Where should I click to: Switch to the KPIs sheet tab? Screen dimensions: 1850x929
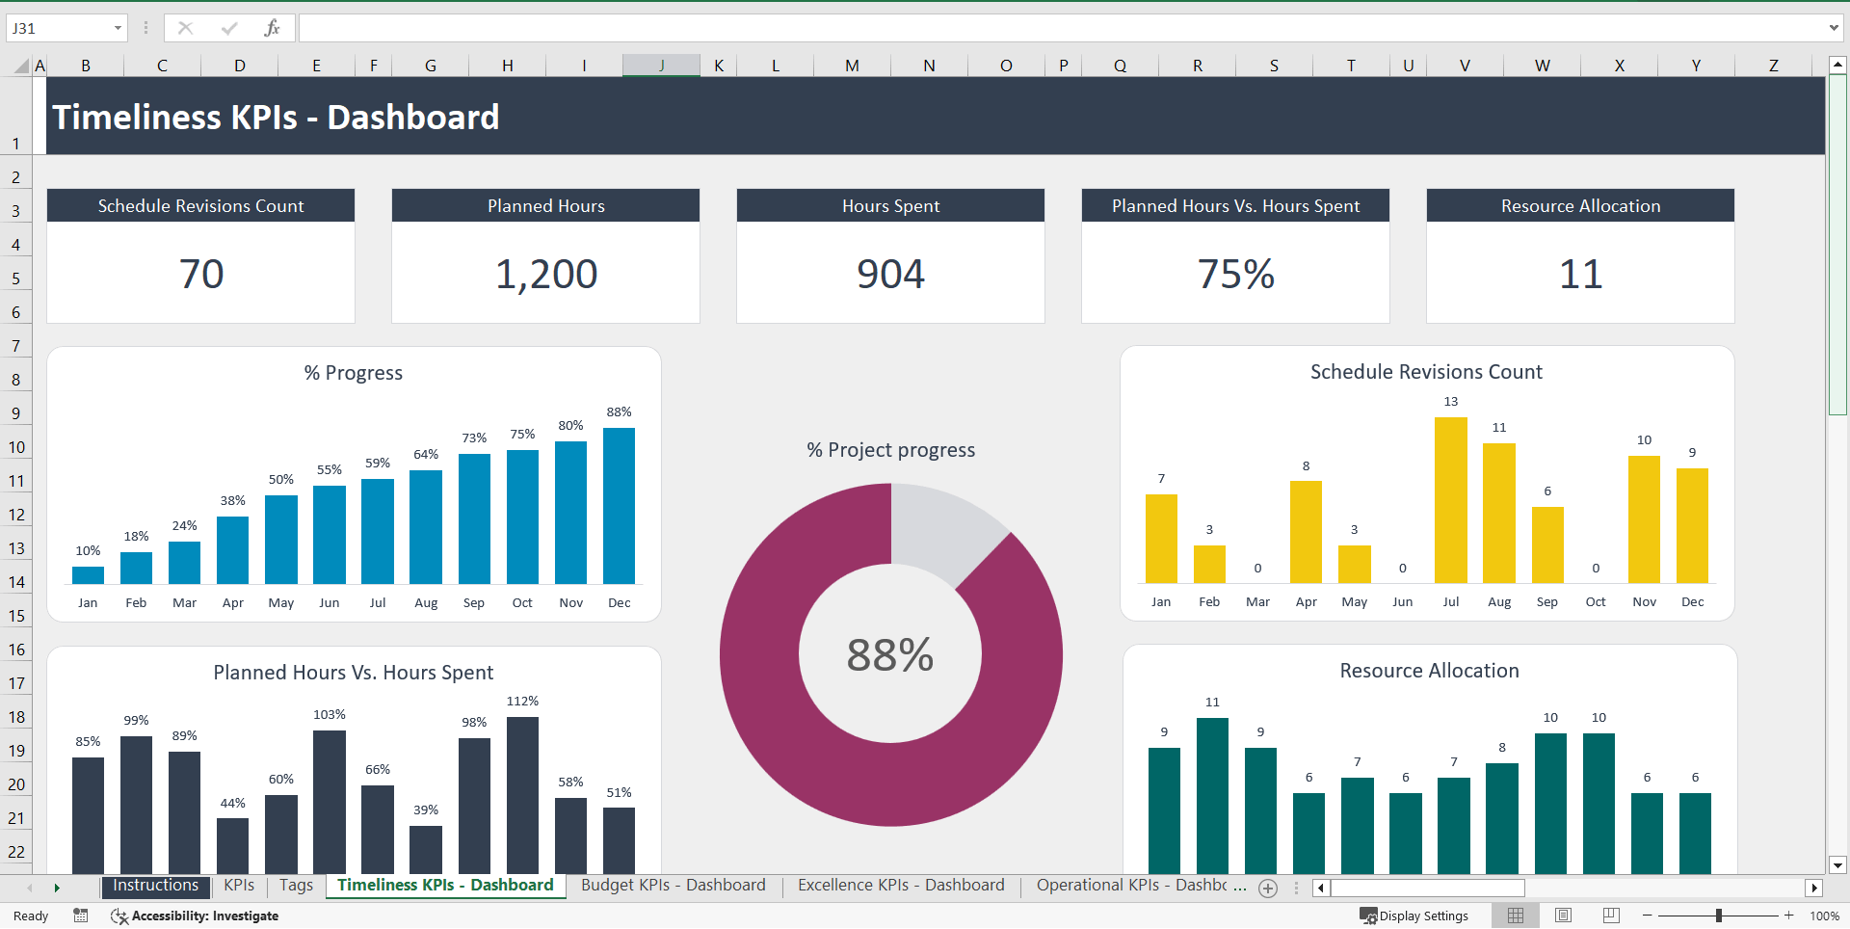coord(239,886)
